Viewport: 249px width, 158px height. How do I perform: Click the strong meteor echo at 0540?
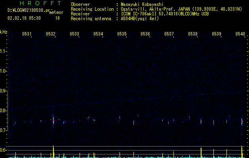pyautogui.click(x=242, y=122)
